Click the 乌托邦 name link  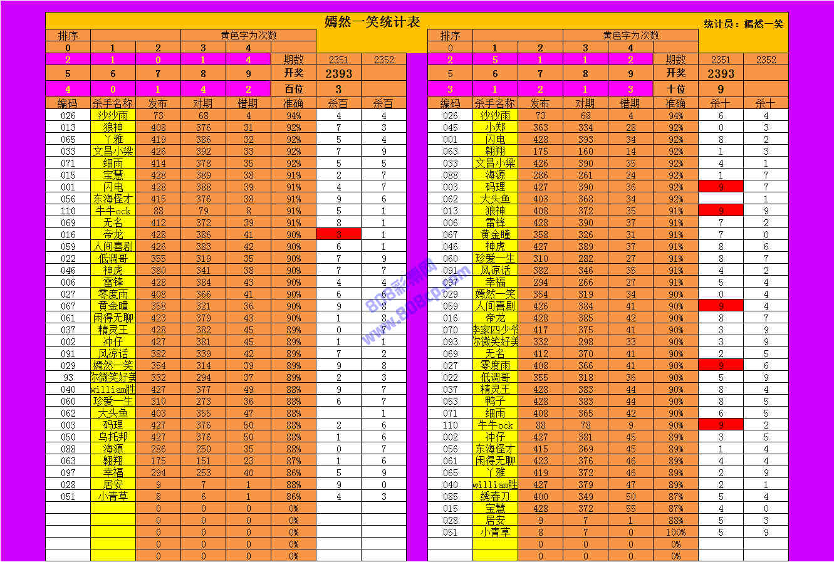[113, 437]
